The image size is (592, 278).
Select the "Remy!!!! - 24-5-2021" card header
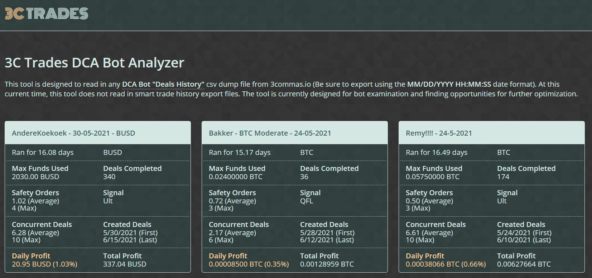492,133
